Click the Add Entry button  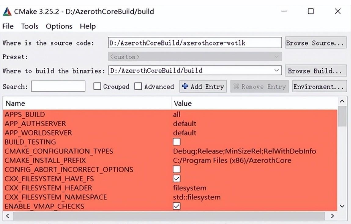203,86
